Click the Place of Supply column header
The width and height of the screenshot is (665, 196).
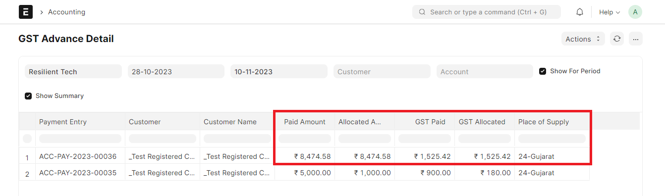[544, 122]
